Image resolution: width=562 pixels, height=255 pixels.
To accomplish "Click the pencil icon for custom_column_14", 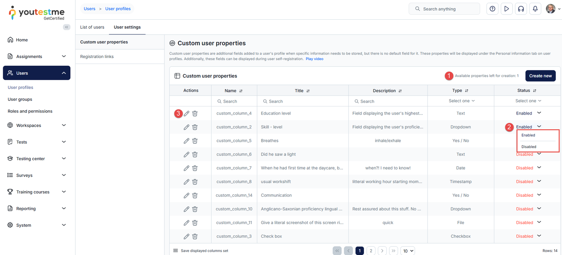I will (x=187, y=195).
